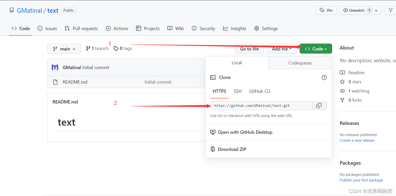
Task: Toggle the green Code dropdown button
Action: pos(316,49)
